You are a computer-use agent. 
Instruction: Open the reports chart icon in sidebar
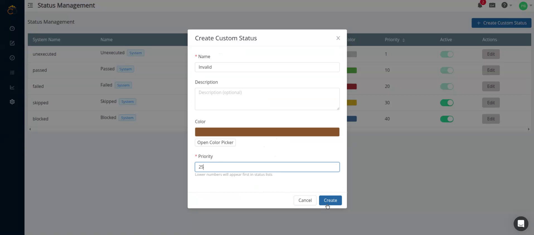[x=12, y=87]
